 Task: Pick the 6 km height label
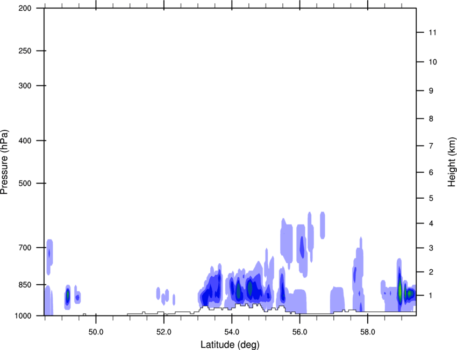click(x=431, y=172)
